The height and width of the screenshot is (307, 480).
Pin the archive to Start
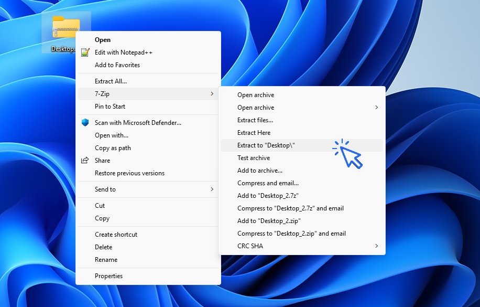point(110,107)
